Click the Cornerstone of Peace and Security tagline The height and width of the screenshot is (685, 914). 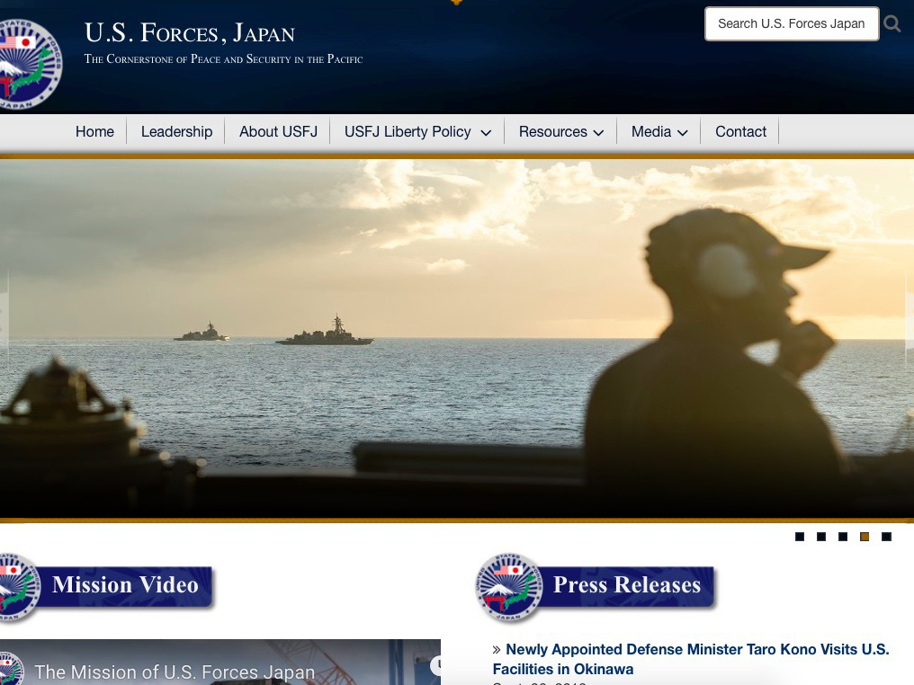[223, 58]
